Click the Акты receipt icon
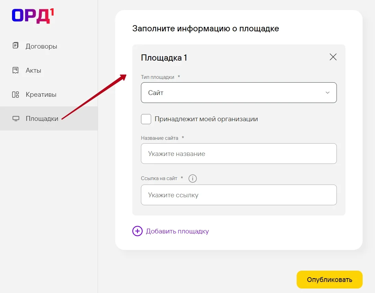 click(x=15, y=70)
